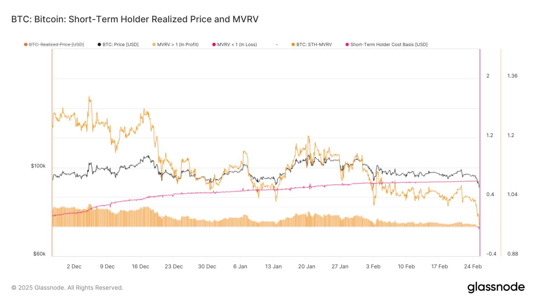The height and width of the screenshot is (301, 536).
Task: Toggle the BTC: STH-MVRV legend label
Action: pyautogui.click(x=314, y=45)
